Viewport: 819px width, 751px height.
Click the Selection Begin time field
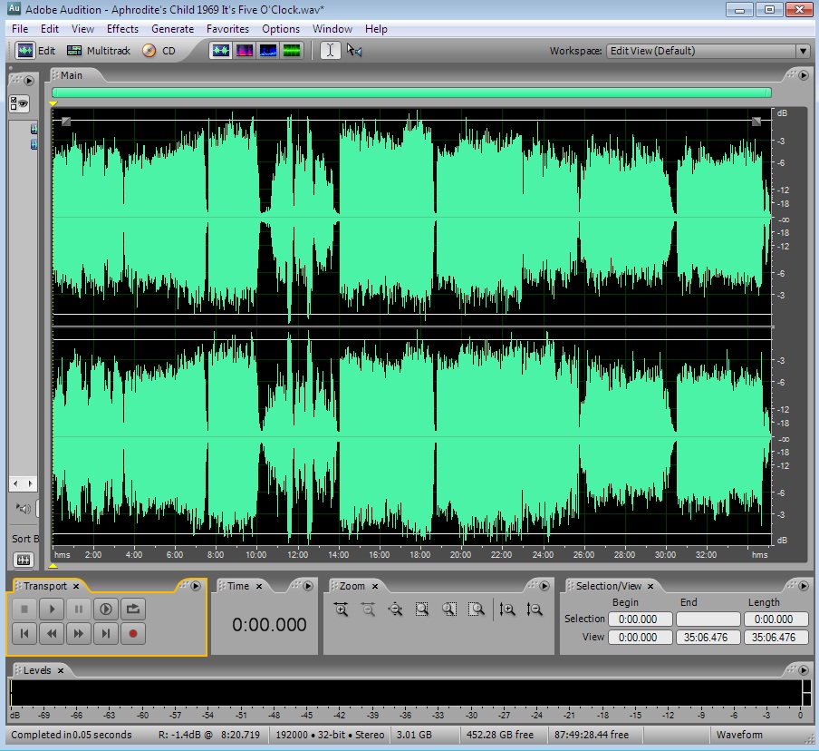640,619
